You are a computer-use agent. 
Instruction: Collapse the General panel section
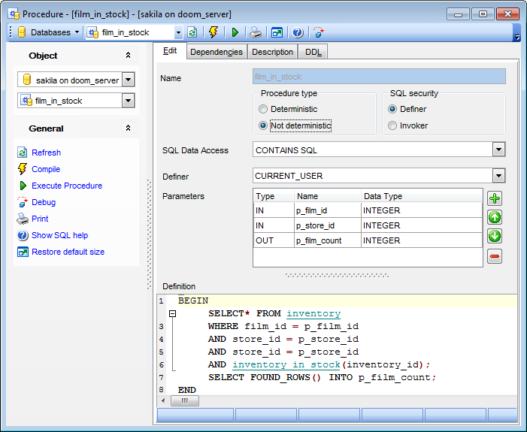[x=128, y=128]
